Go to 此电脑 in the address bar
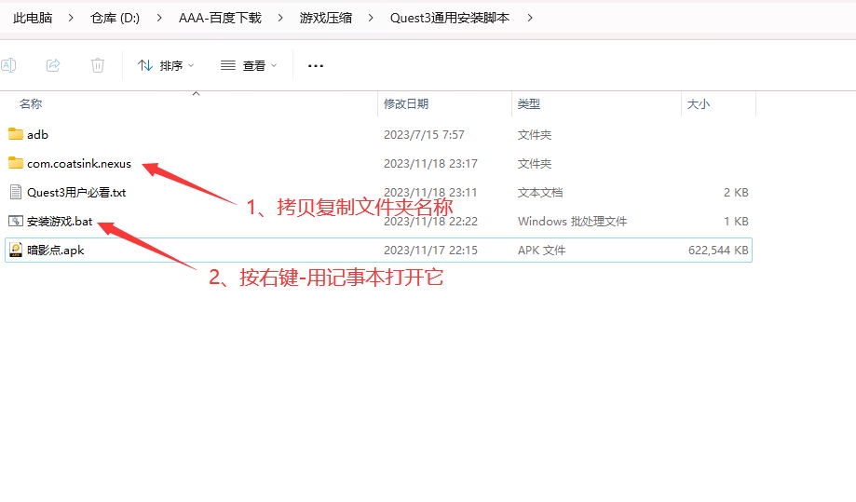The height and width of the screenshot is (502, 856). [x=33, y=18]
